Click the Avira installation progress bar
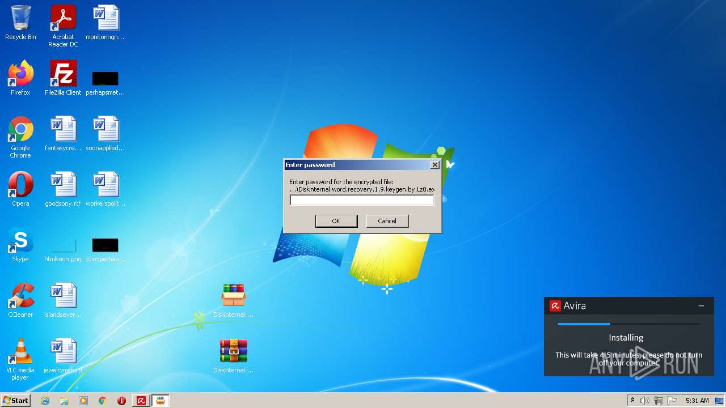 628,324
